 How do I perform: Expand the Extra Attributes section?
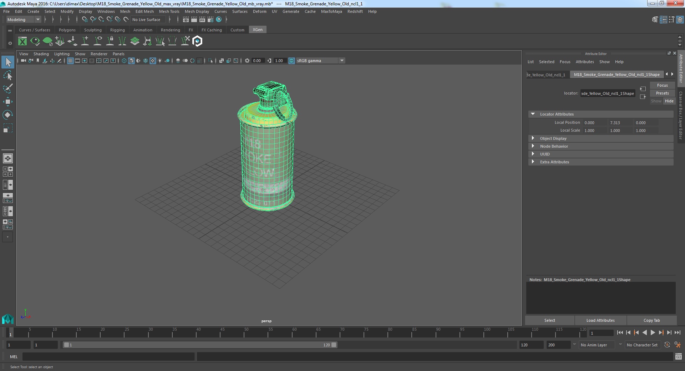(x=533, y=162)
